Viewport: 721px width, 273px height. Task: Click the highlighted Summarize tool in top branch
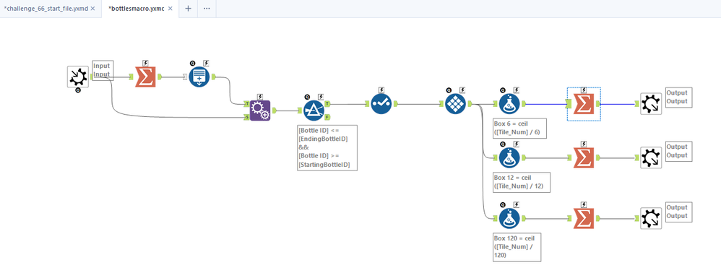[584, 104]
